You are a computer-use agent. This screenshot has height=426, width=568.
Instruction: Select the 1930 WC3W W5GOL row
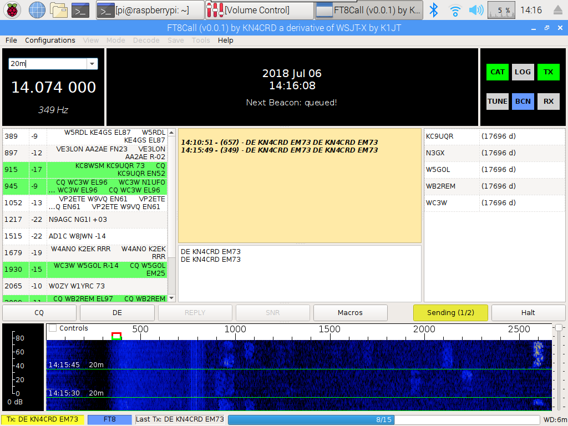coord(85,270)
